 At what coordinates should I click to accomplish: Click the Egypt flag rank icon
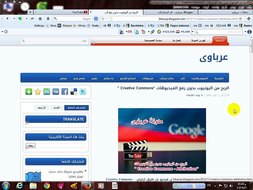point(178,32)
